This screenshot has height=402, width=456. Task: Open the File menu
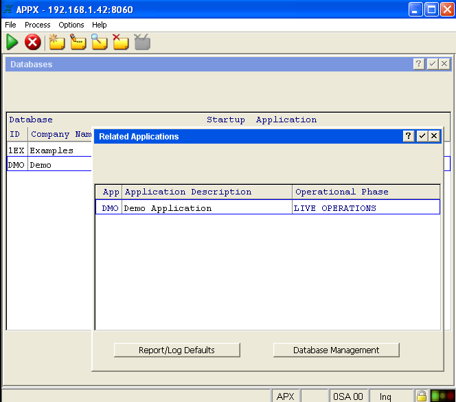point(10,25)
